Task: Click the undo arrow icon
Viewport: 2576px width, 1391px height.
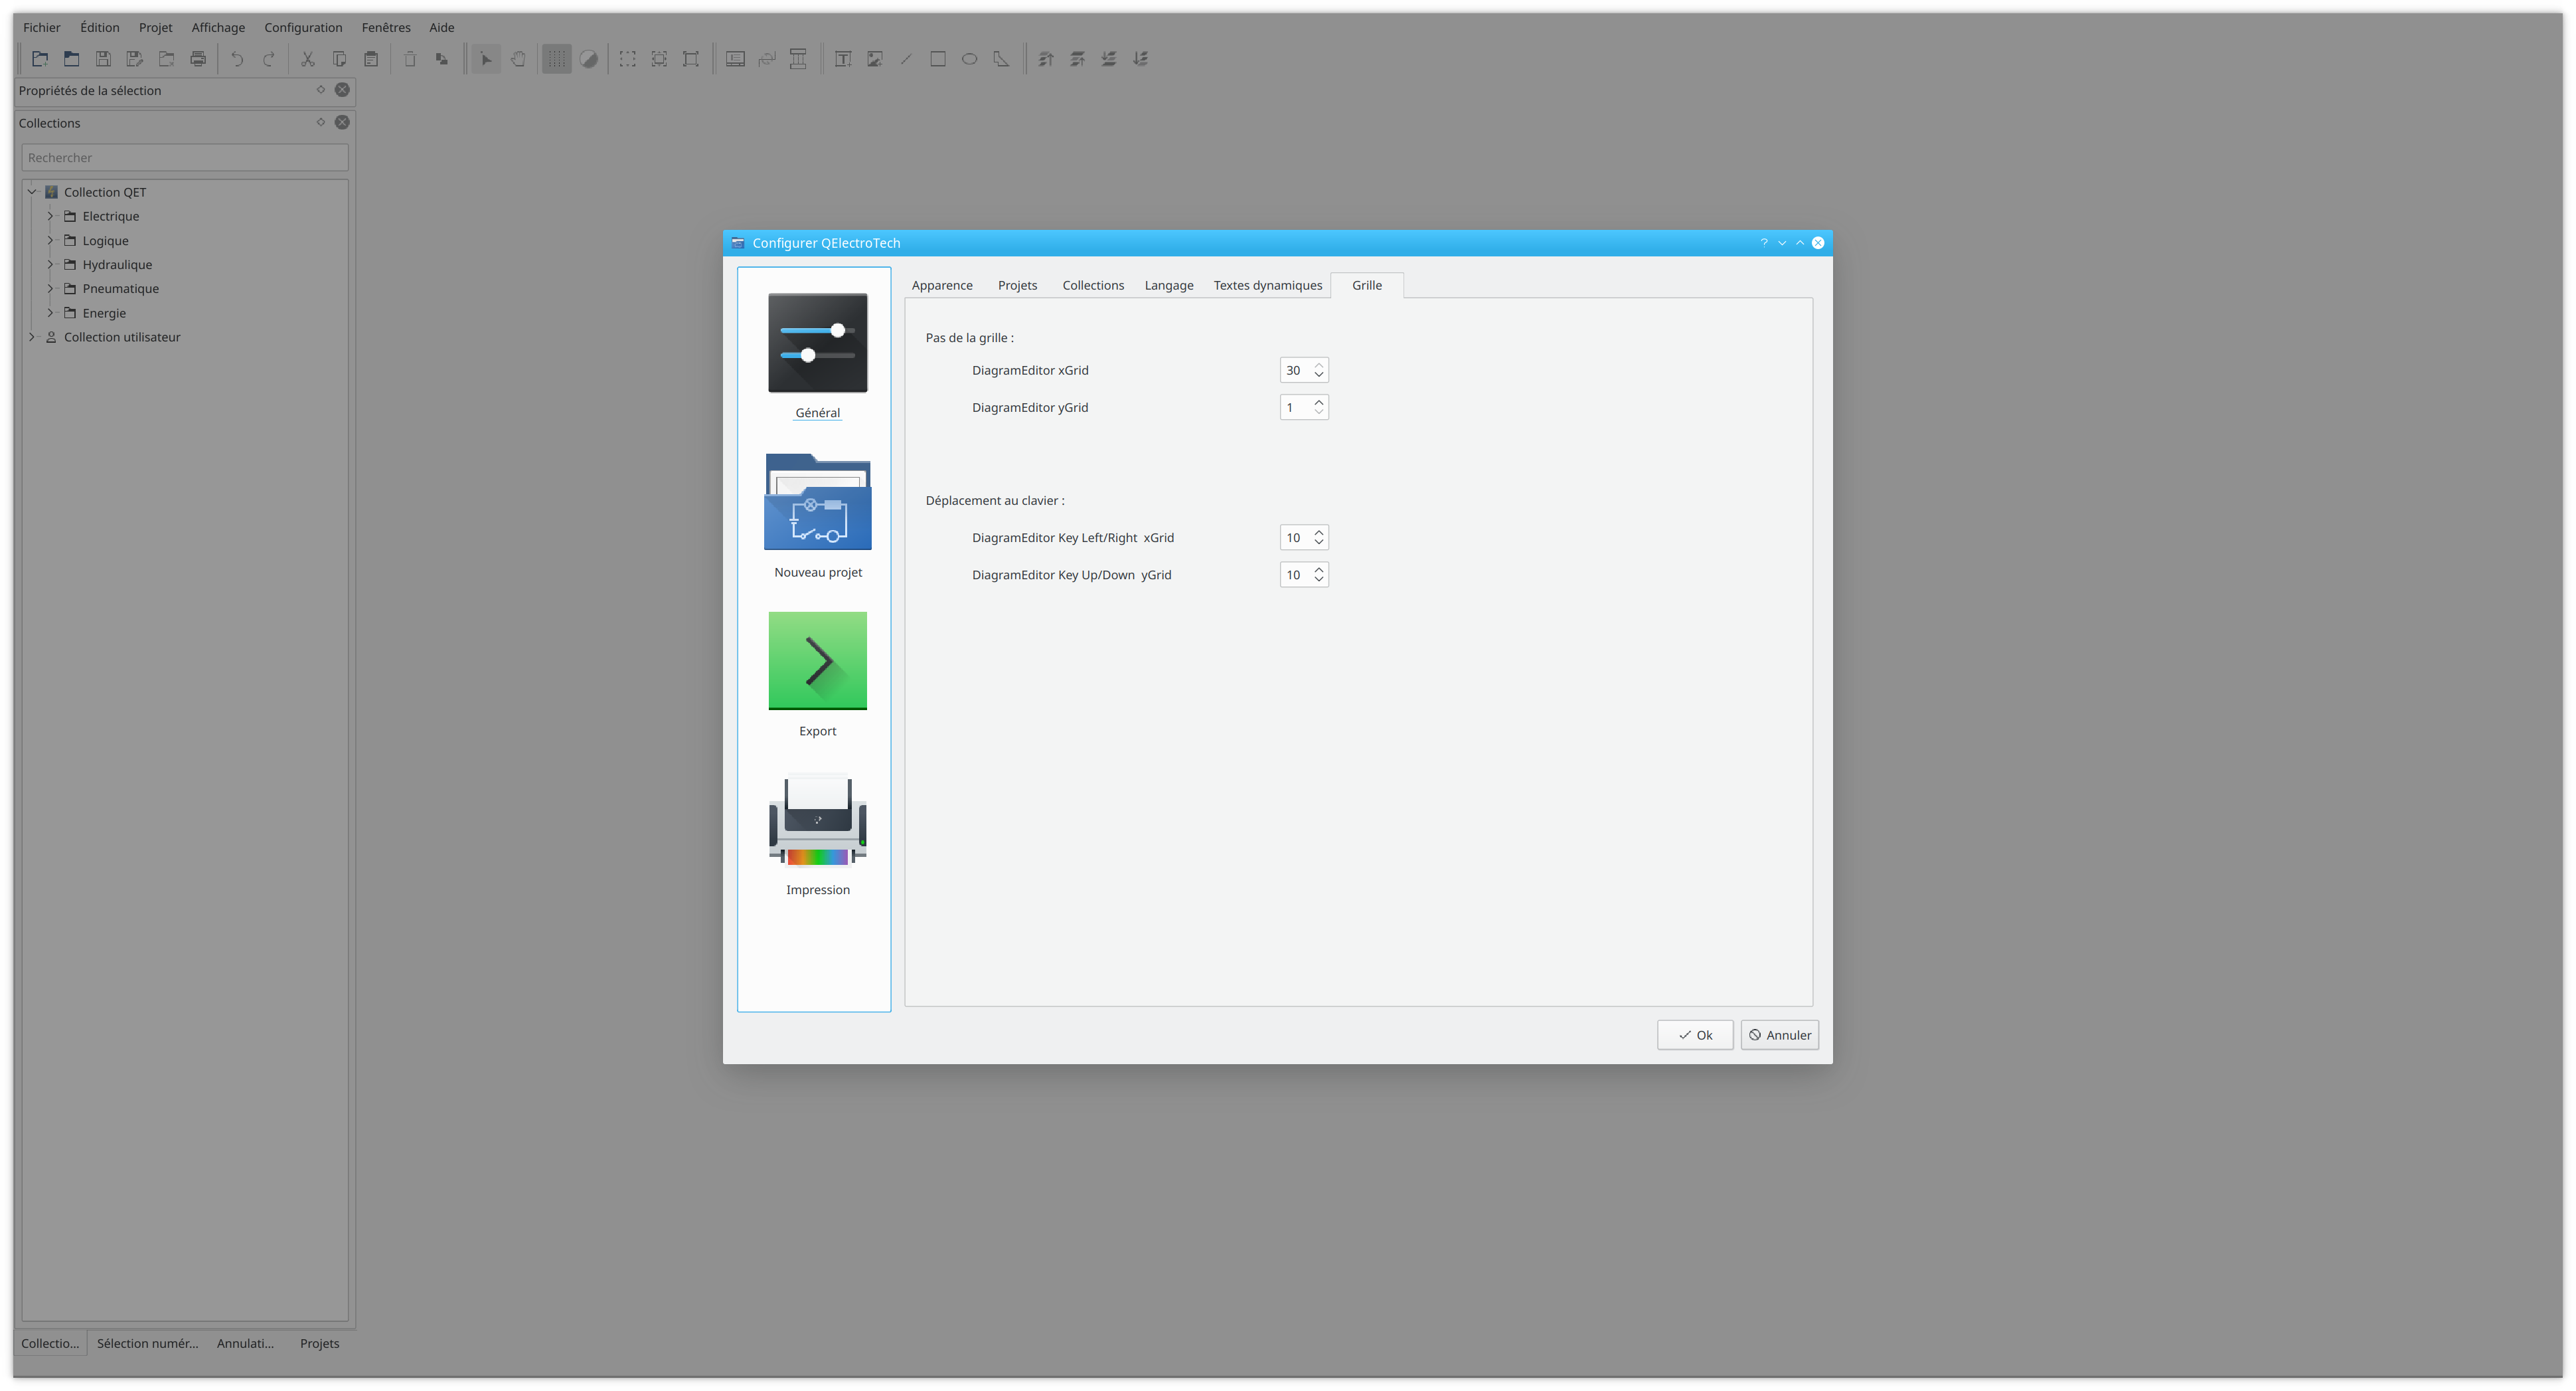Action: (x=237, y=59)
